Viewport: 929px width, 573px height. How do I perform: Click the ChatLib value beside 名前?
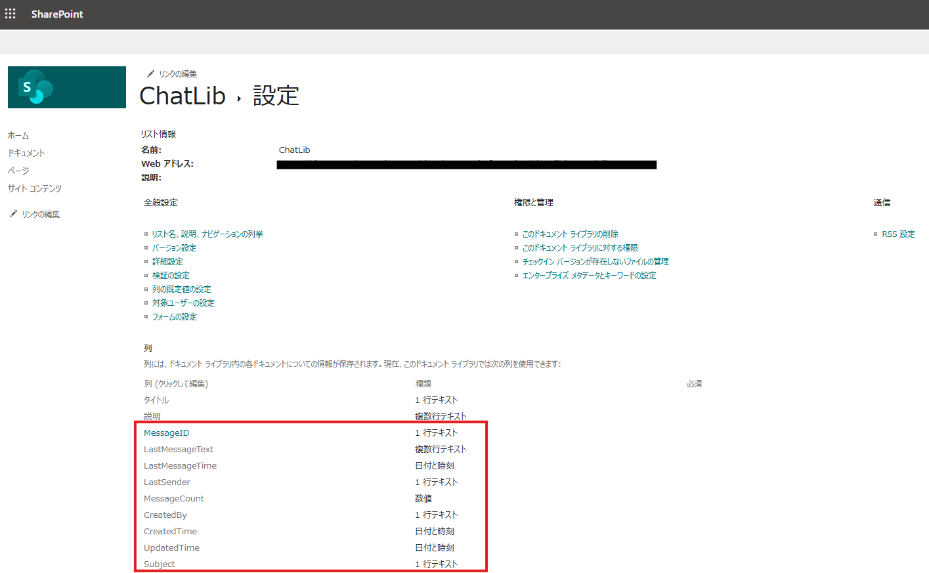pyautogui.click(x=294, y=150)
